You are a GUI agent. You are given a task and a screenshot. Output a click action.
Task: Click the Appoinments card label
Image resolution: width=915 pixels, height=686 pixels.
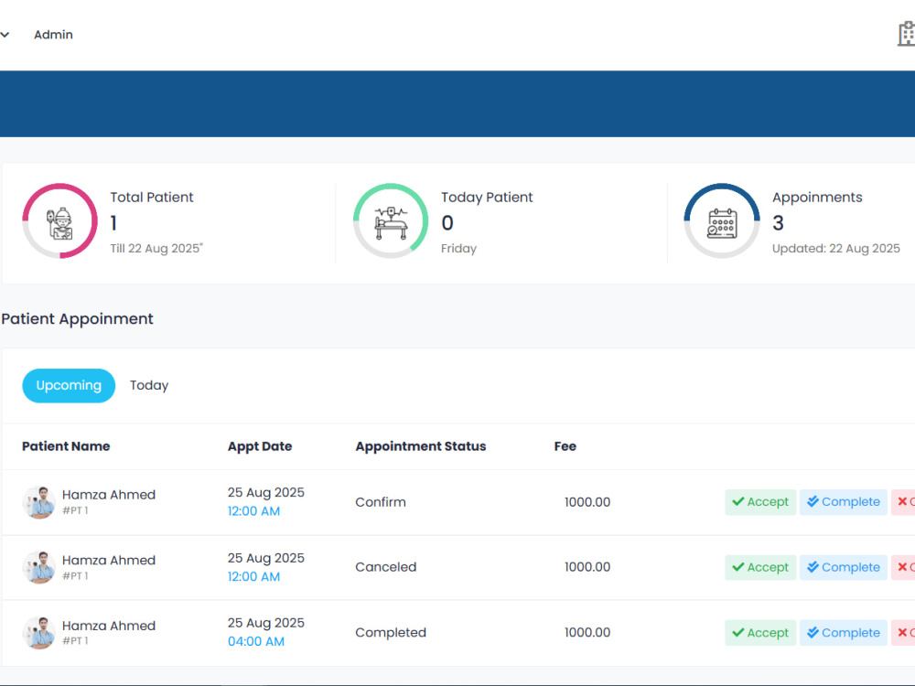(x=817, y=198)
